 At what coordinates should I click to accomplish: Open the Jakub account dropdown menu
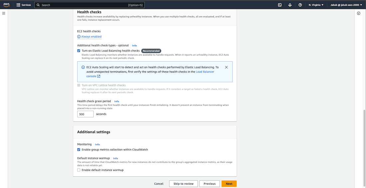click(x=346, y=5)
